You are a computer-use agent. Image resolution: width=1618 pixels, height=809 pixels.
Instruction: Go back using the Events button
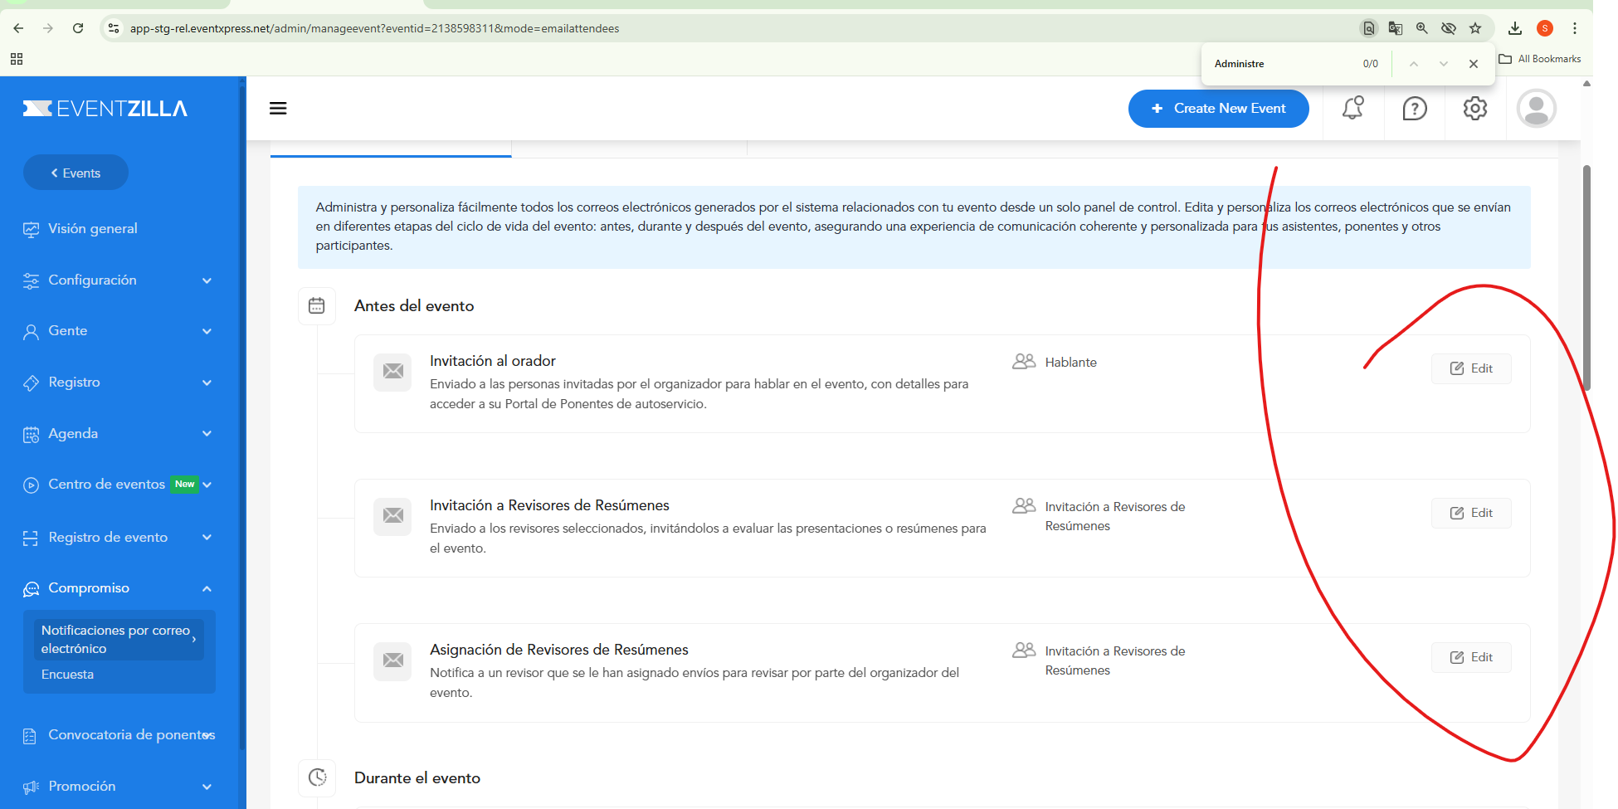pyautogui.click(x=76, y=173)
